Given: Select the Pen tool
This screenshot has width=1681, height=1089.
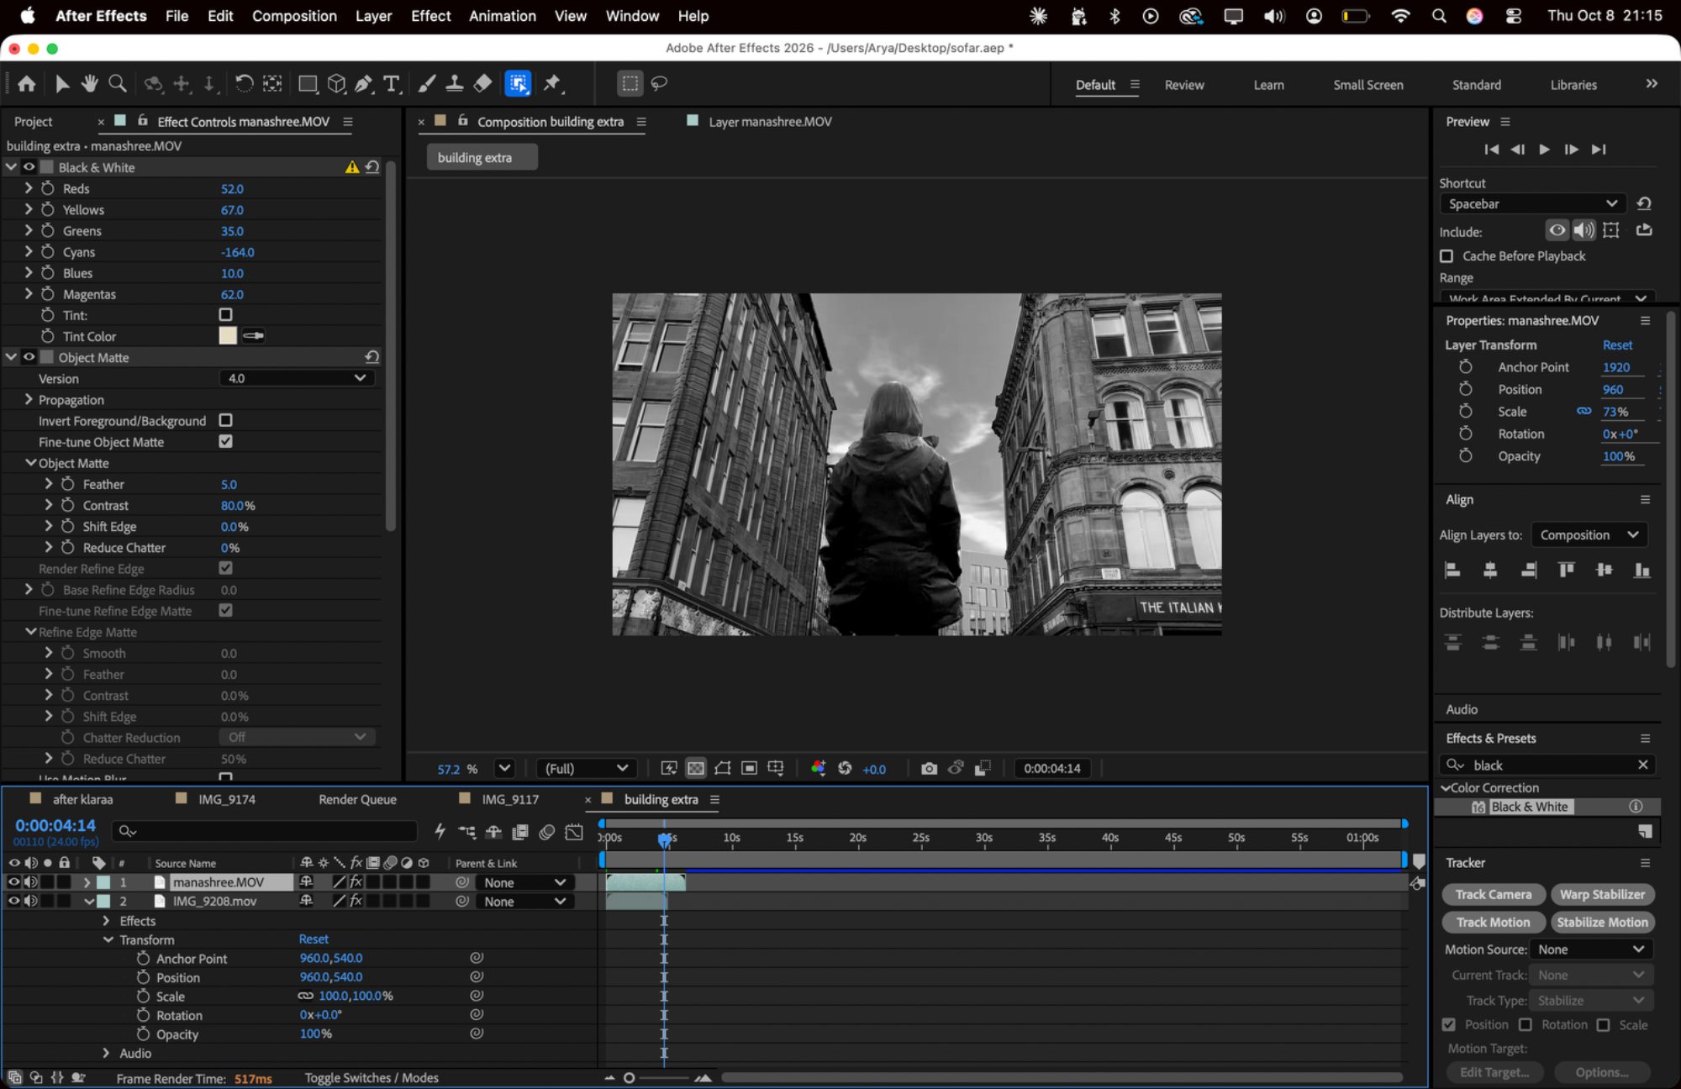Looking at the screenshot, I should pos(363,83).
